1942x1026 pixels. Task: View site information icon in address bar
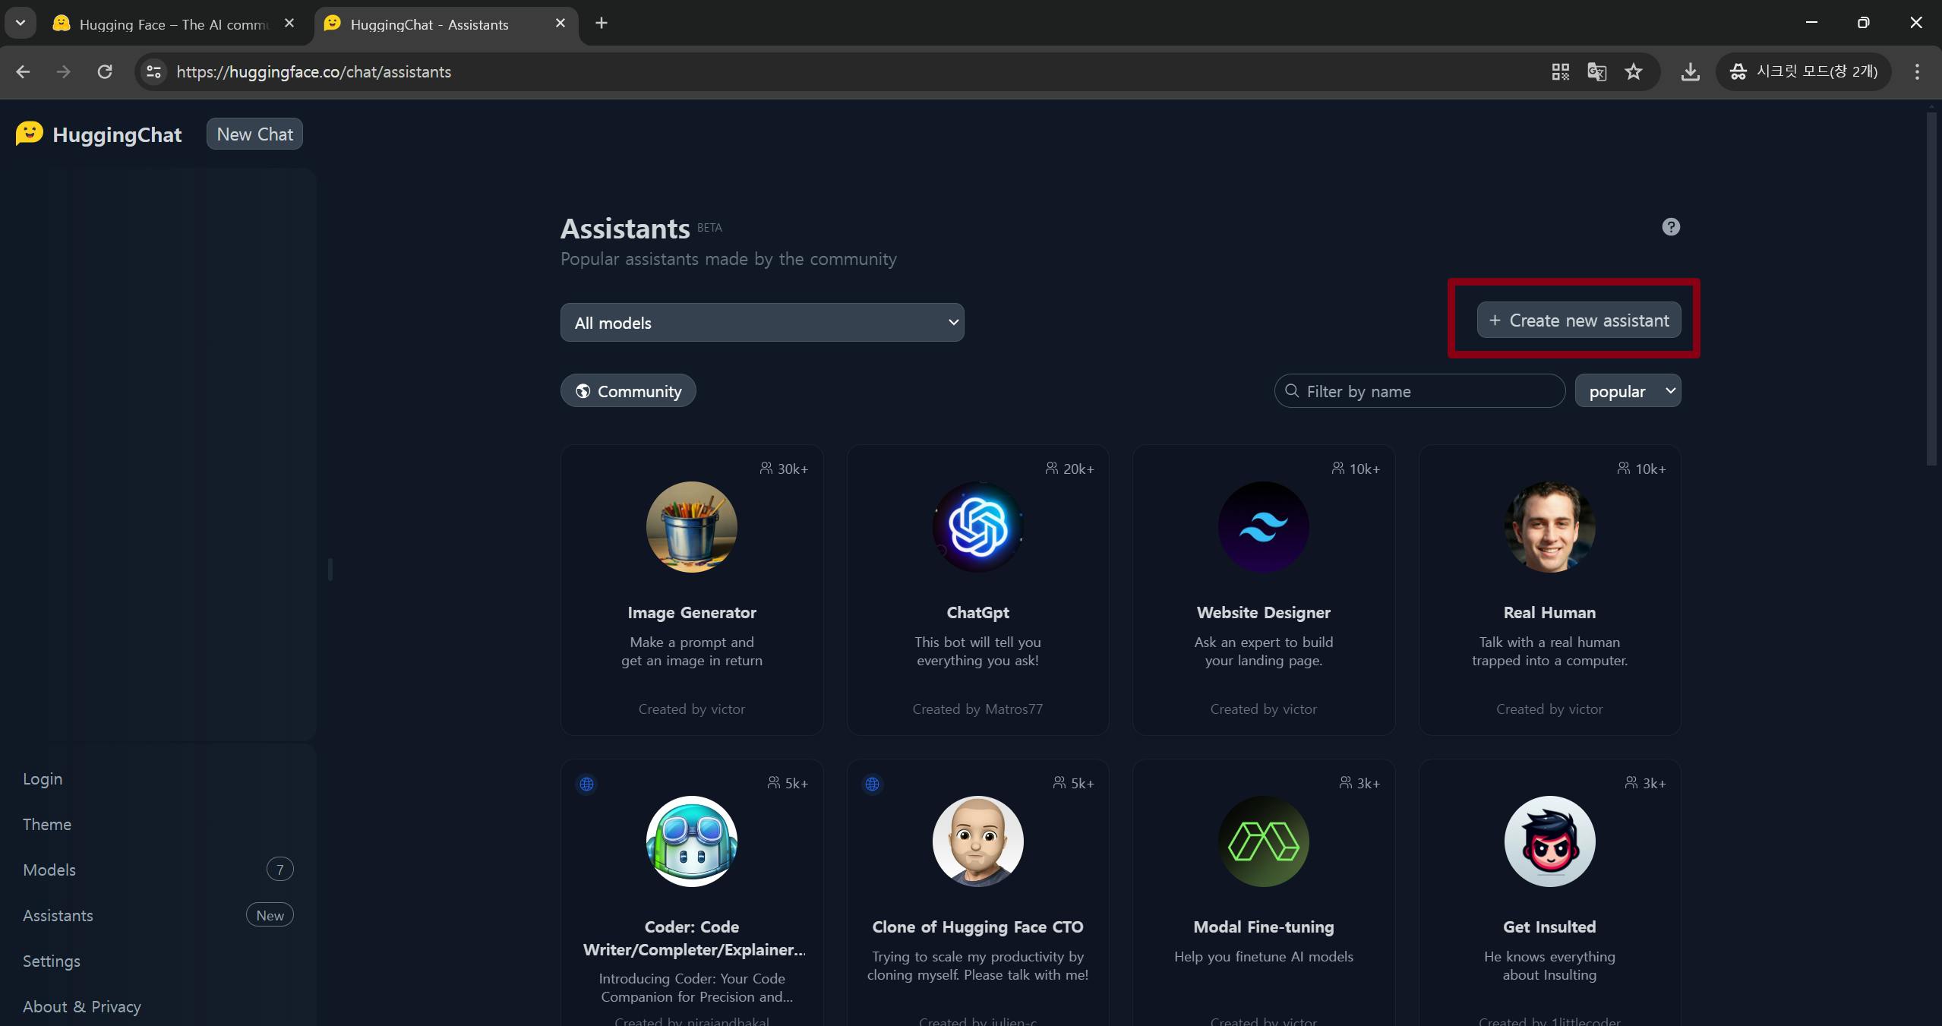[x=154, y=71]
